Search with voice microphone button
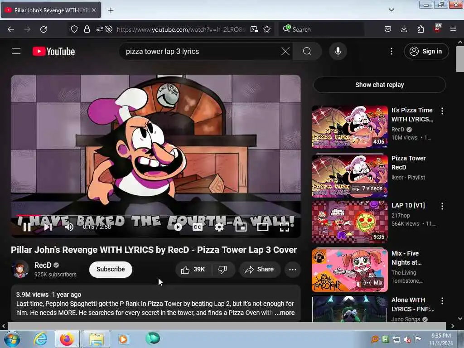464x348 pixels. pyautogui.click(x=338, y=51)
